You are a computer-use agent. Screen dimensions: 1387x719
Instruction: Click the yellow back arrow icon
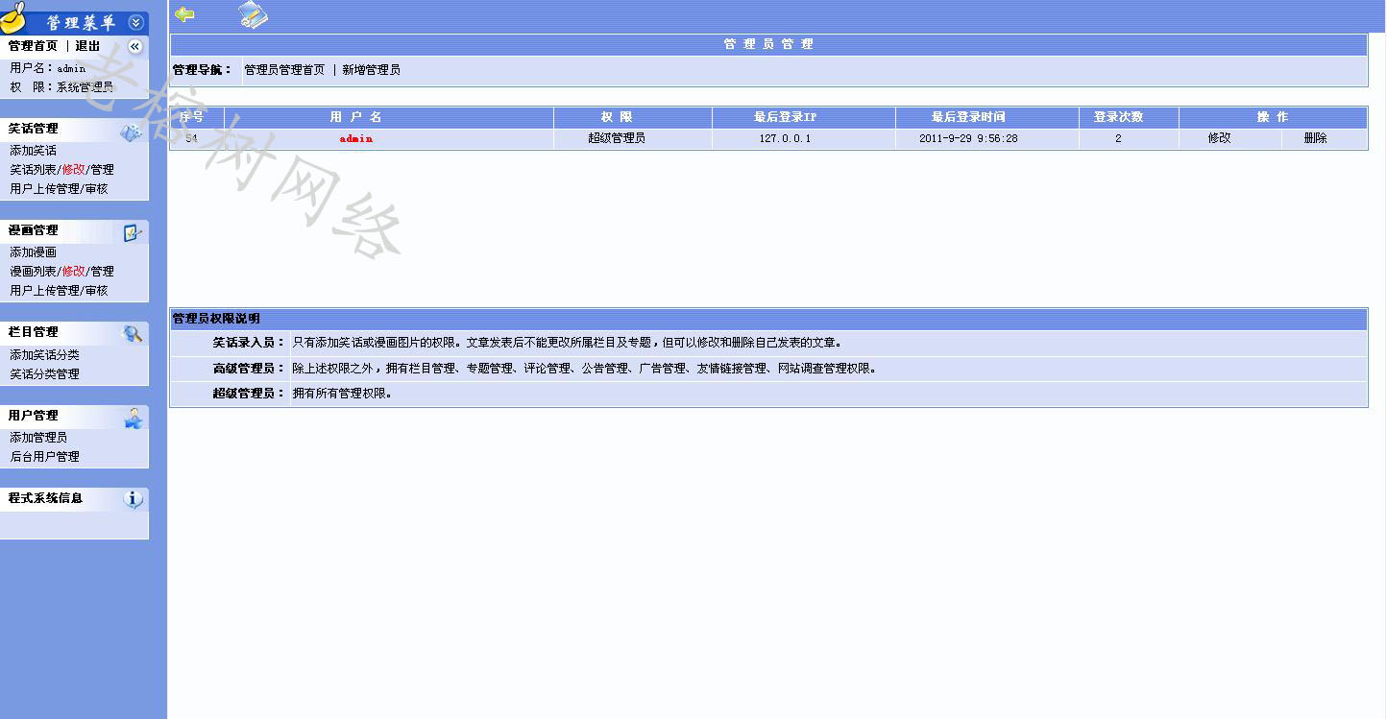coord(184,14)
